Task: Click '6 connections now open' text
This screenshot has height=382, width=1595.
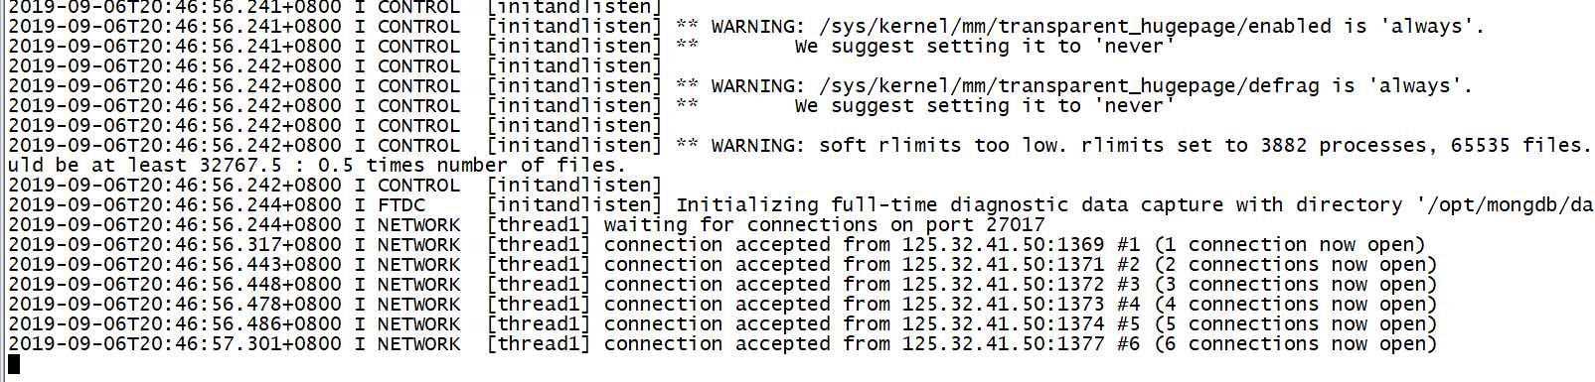Action: click(x=1296, y=344)
